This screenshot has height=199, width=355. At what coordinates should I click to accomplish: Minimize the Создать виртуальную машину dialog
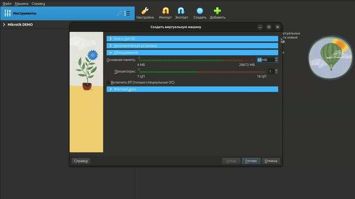pos(260,27)
